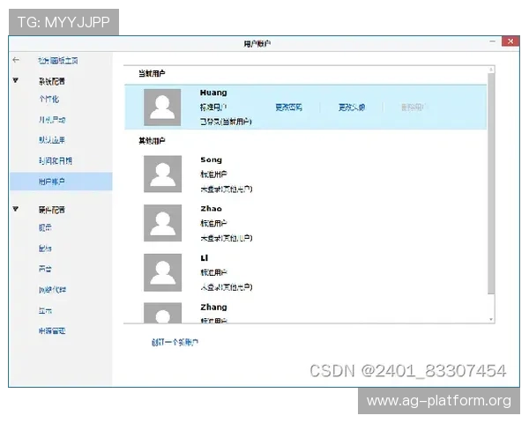The width and height of the screenshot is (529, 423).
Task: Click the 其他用户 heading
Action: pyautogui.click(x=152, y=141)
